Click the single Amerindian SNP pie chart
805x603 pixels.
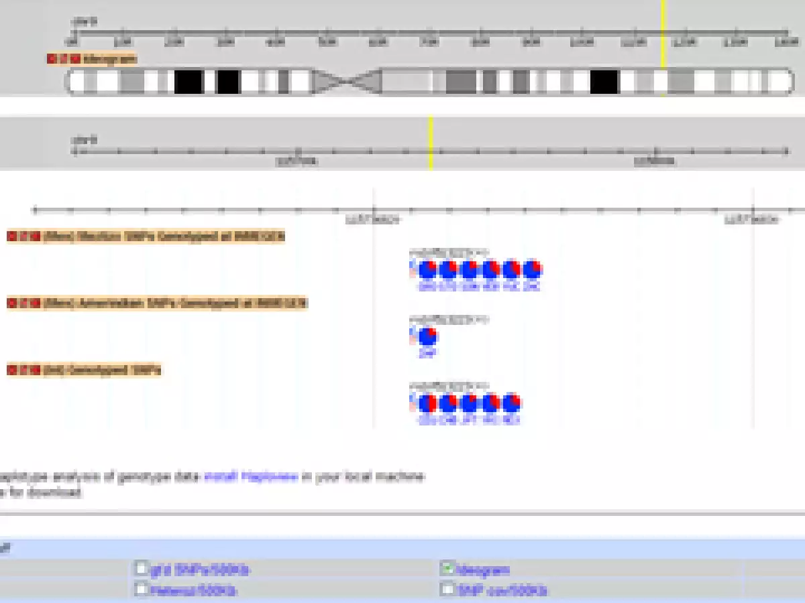pos(427,336)
